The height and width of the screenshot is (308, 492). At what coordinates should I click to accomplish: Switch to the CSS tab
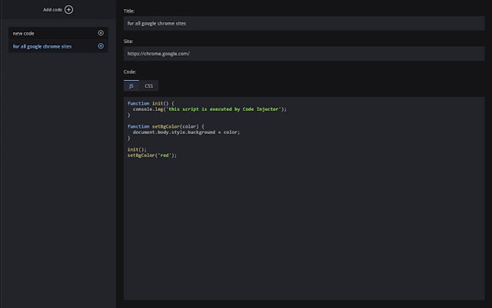[x=148, y=85]
